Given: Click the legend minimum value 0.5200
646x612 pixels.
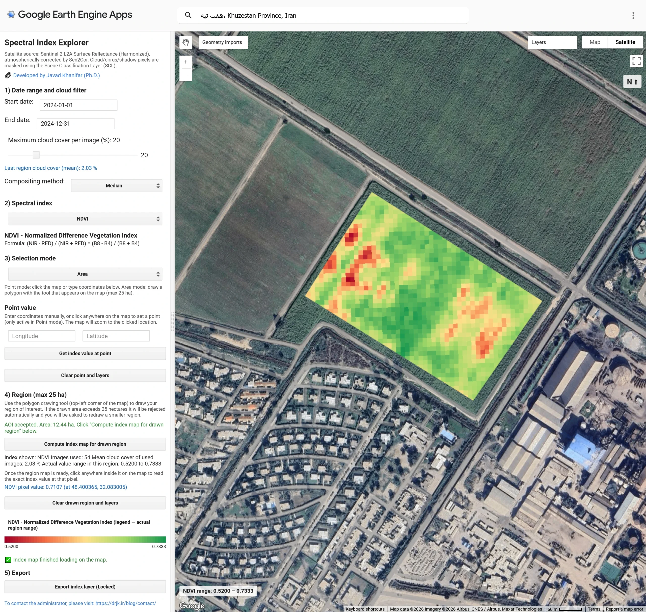Looking at the screenshot, I should [x=11, y=546].
